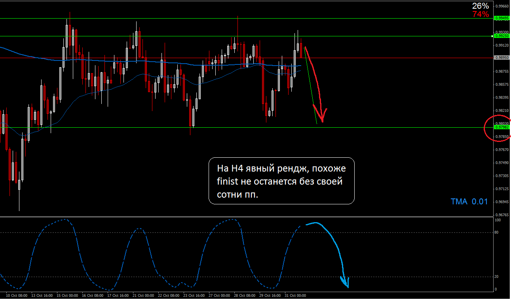The height and width of the screenshot is (300, 511).
Task: Click the 0.98395 price scale value
Action: [502, 98]
